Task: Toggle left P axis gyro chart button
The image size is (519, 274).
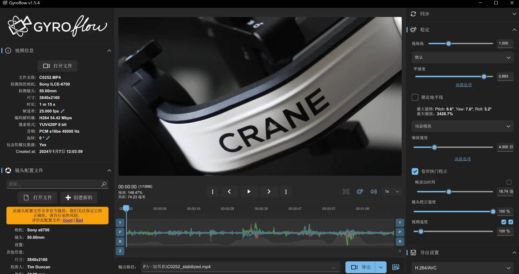Action: coord(120,232)
